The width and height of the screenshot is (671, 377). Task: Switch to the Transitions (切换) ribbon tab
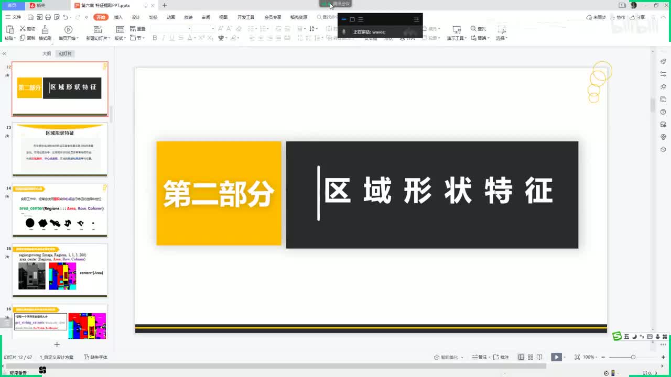(153, 17)
